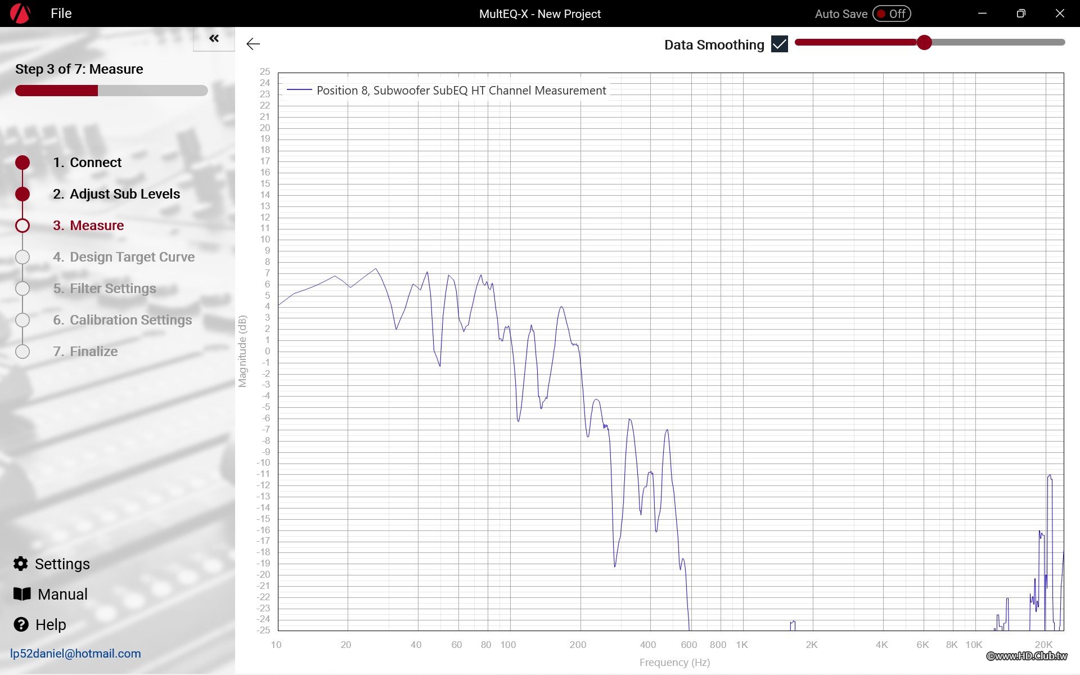1080x675 pixels.
Task: Go back using the left arrow
Action: (253, 44)
